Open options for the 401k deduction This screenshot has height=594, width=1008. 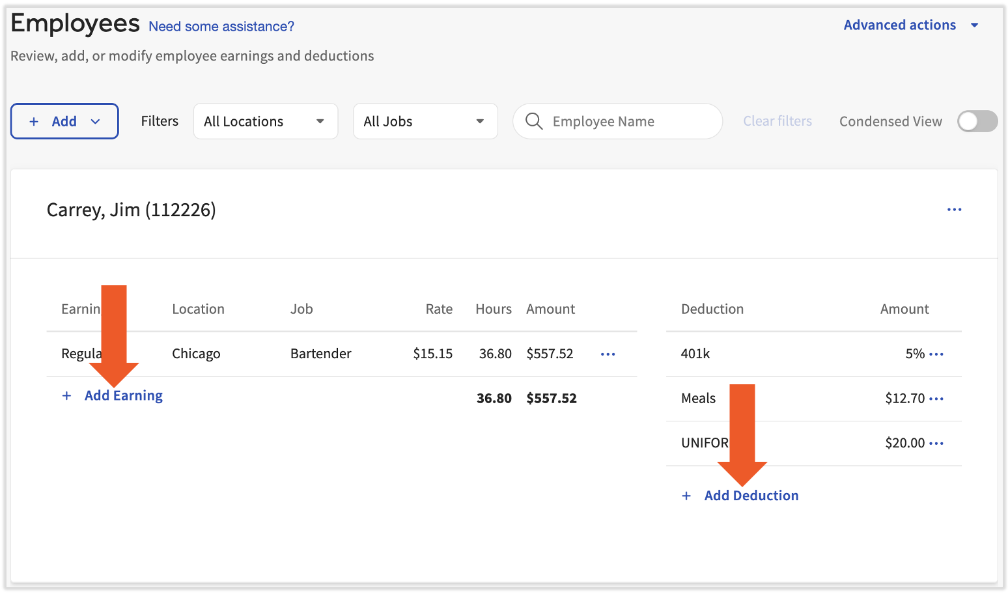[x=937, y=354]
